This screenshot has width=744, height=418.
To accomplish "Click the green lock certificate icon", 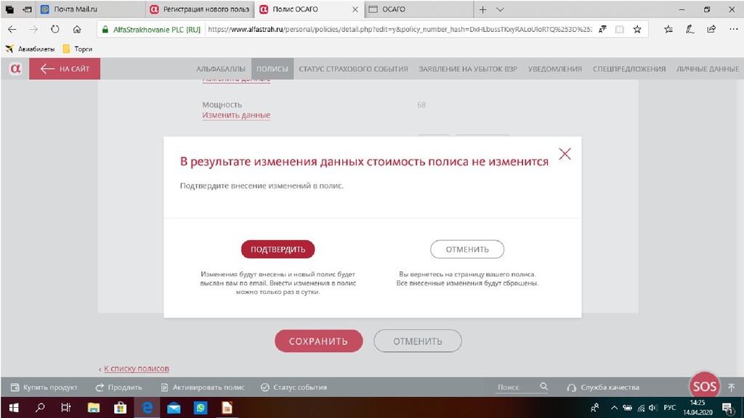I will (105, 29).
